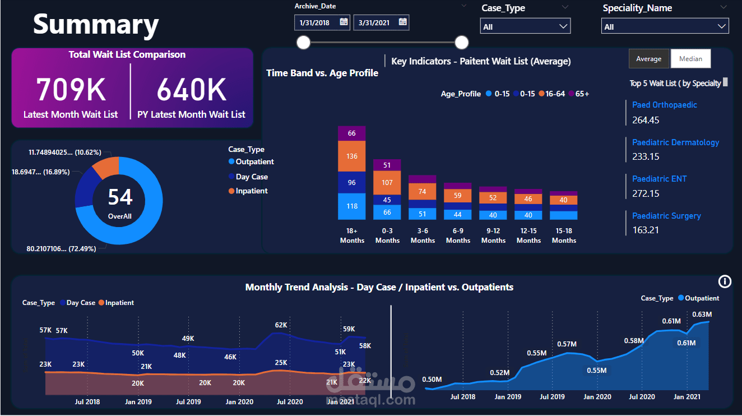Screen dimensions: 742x416
Task: Click the 10.62% donut data label
Action: pyautogui.click(x=65, y=152)
